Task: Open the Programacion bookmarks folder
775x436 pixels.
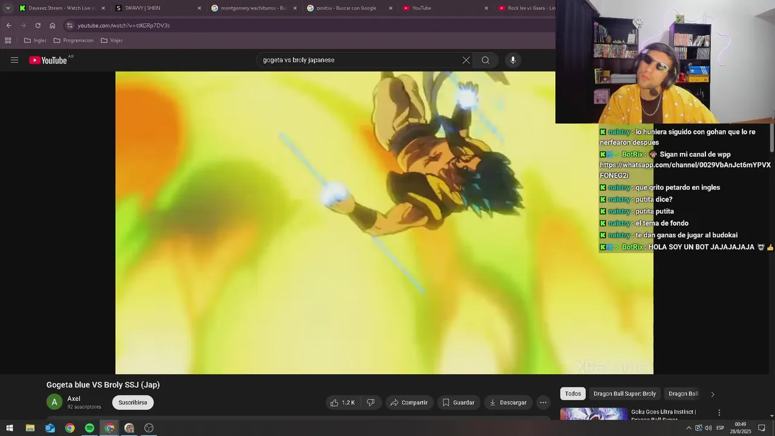Action: tap(73, 41)
